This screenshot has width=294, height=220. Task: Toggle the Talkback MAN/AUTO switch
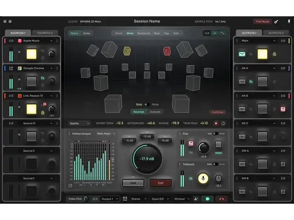pos(215,164)
